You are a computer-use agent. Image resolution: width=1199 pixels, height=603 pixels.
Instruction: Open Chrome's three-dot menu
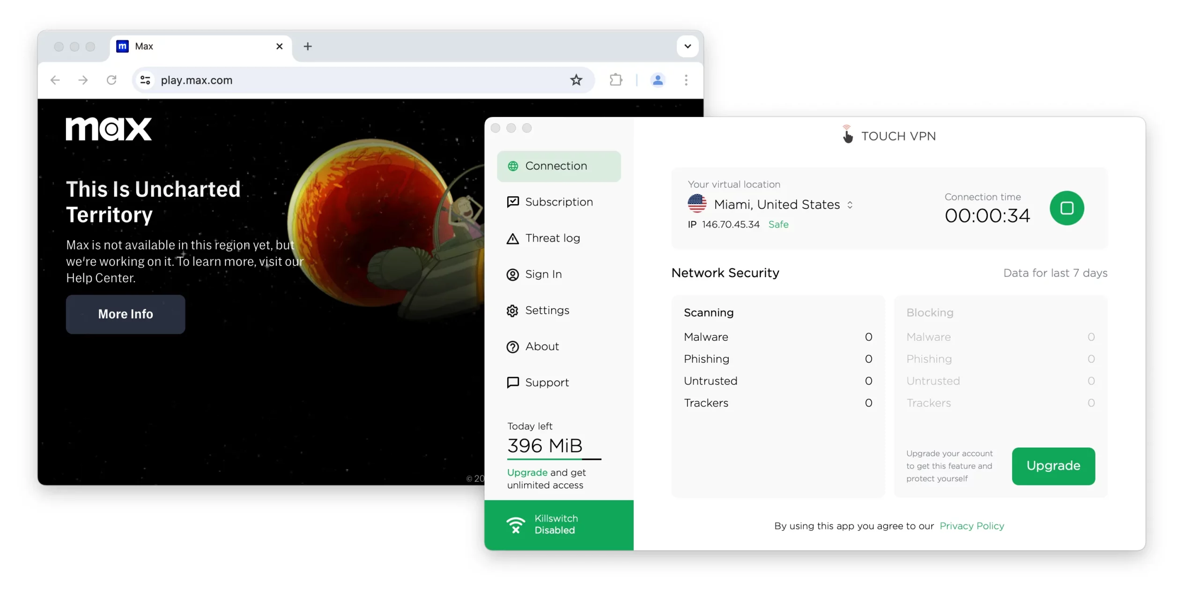(x=686, y=80)
